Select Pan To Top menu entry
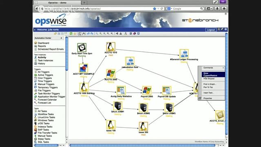Image resolution: width=261 pixels, height=147 pixels. tap(213, 87)
